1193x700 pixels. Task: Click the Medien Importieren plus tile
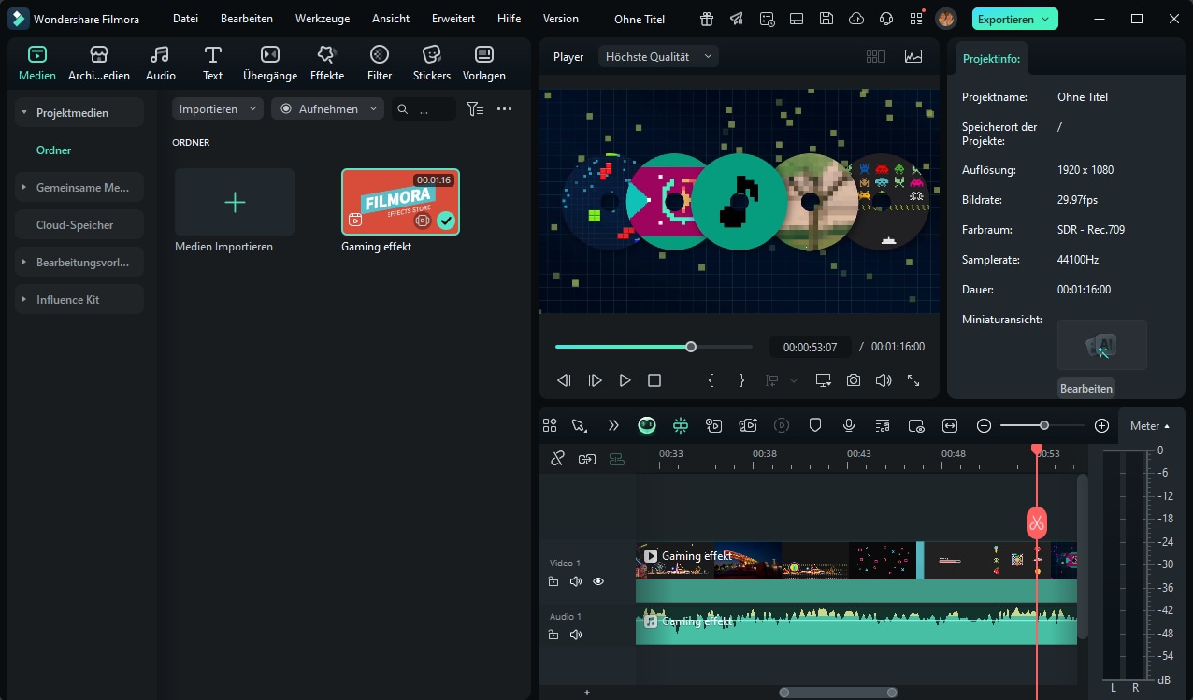[x=235, y=202]
